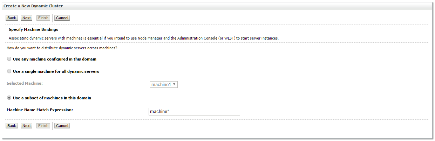
Task: Click the Machine Name Match Expression text field
Action: coord(194,112)
